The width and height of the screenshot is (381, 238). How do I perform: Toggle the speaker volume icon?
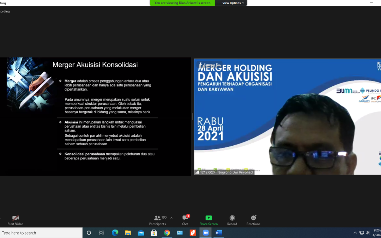tap(368, 233)
